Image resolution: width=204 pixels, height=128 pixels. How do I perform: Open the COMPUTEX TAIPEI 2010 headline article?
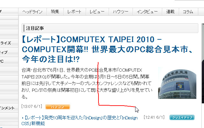coord(107,49)
